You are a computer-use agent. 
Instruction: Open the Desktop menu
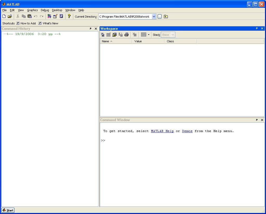tap(57, 10)
